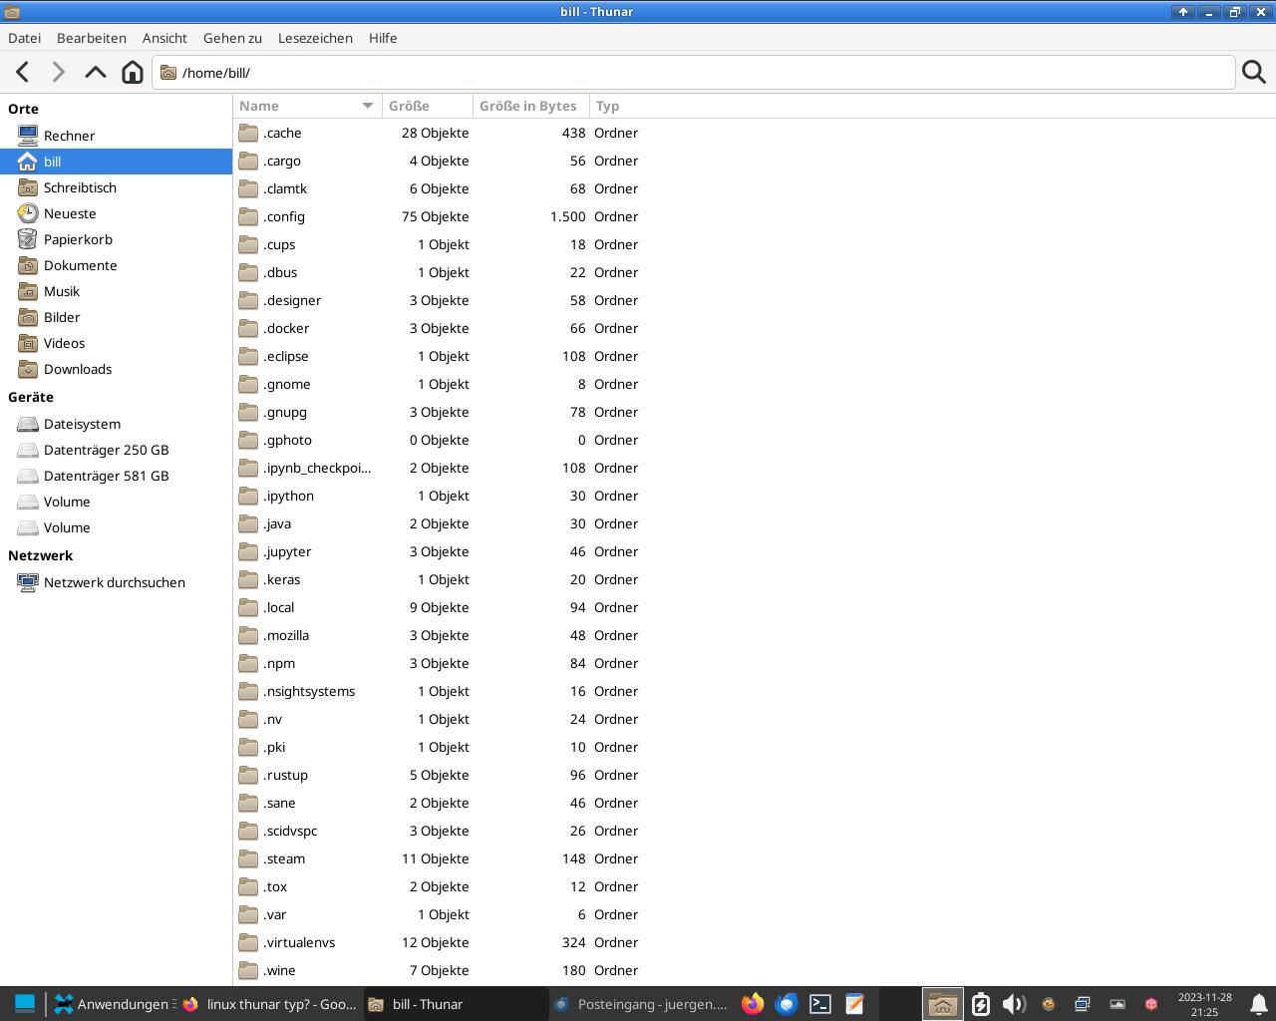Sort by the Größe column header

[428, 106]
